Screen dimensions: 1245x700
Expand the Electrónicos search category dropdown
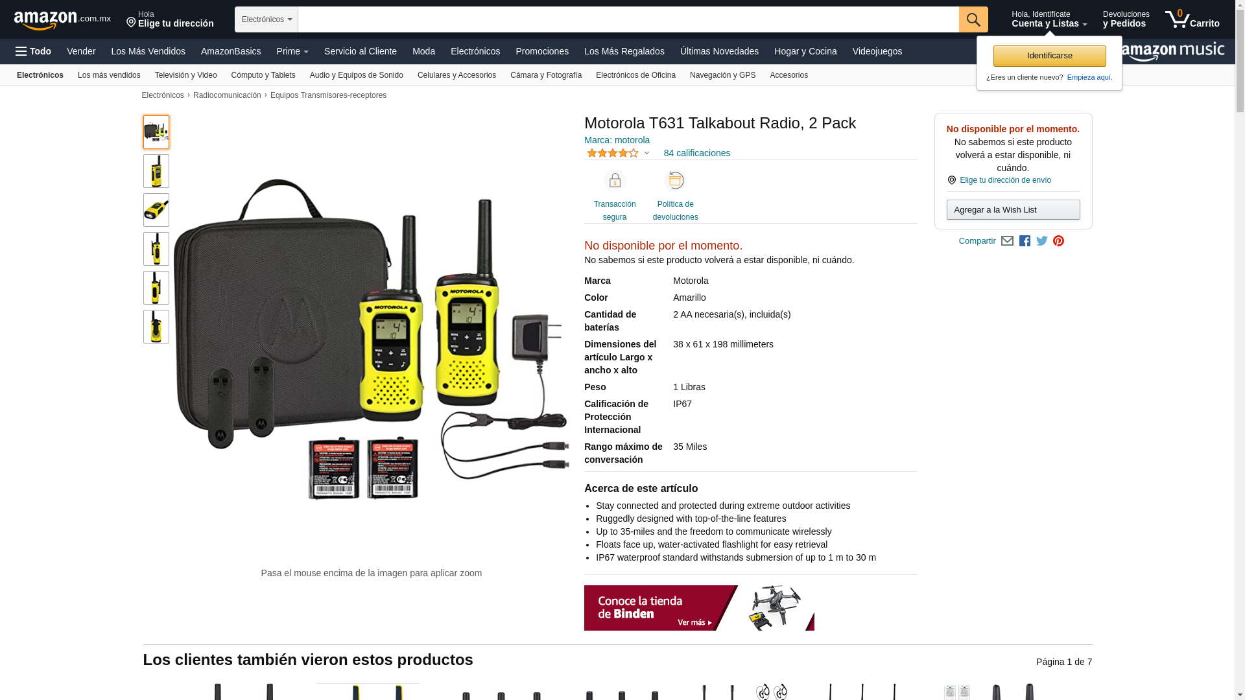click(267, 19)
